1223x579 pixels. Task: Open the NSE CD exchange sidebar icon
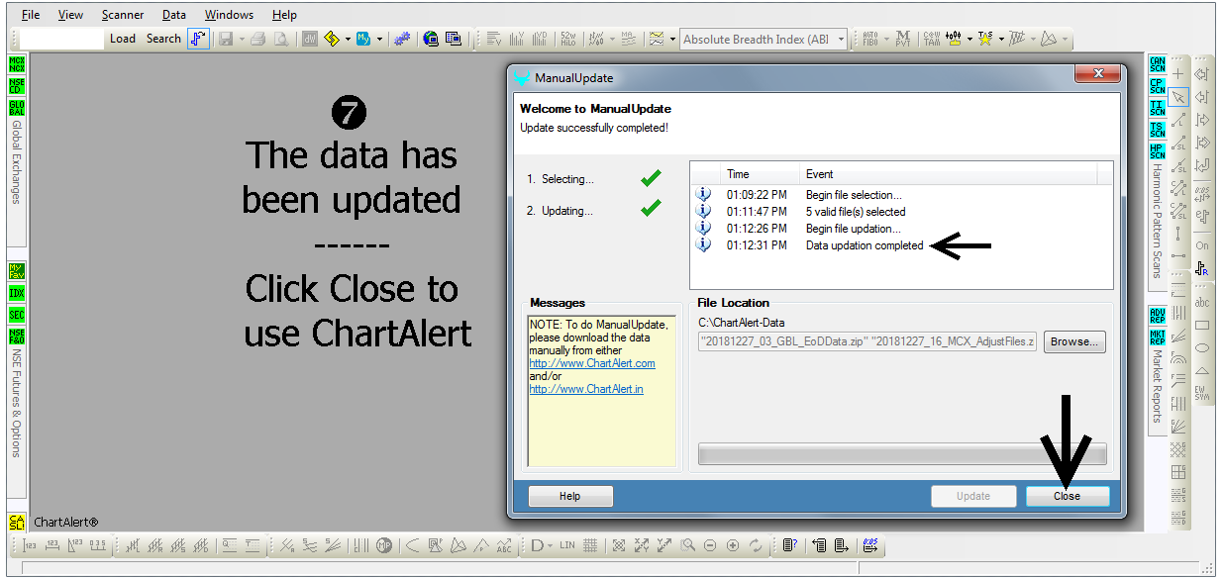pyautogui.click(x=17, y=86)
